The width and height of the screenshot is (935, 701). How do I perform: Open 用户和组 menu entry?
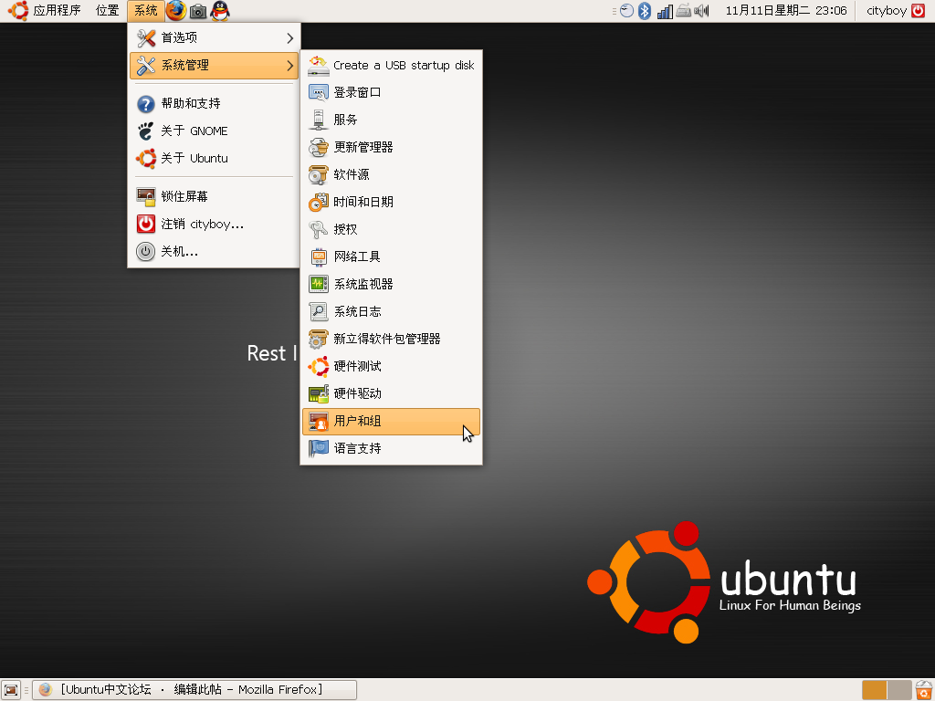tap(391, 422)
